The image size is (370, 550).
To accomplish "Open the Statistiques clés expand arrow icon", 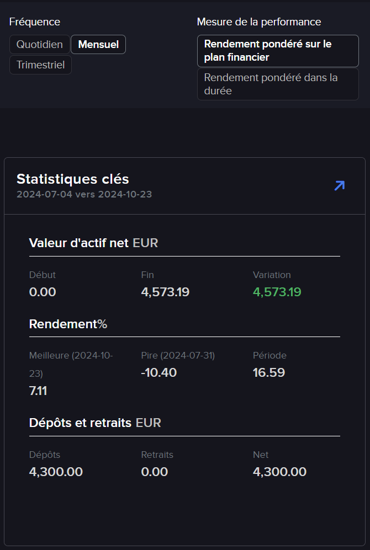I will [340, 185].
